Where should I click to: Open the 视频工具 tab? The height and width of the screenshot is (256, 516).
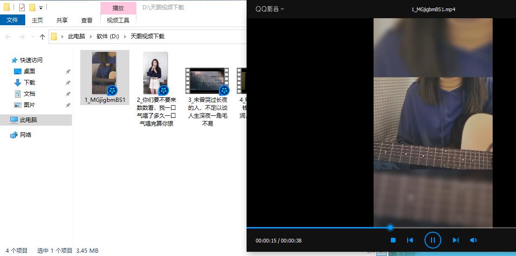click(118, 20)
